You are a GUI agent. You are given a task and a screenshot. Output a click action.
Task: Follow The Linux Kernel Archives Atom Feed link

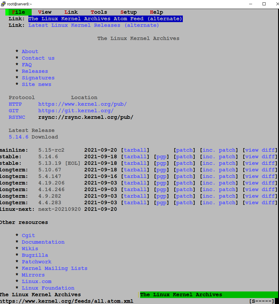coord(105,19)
